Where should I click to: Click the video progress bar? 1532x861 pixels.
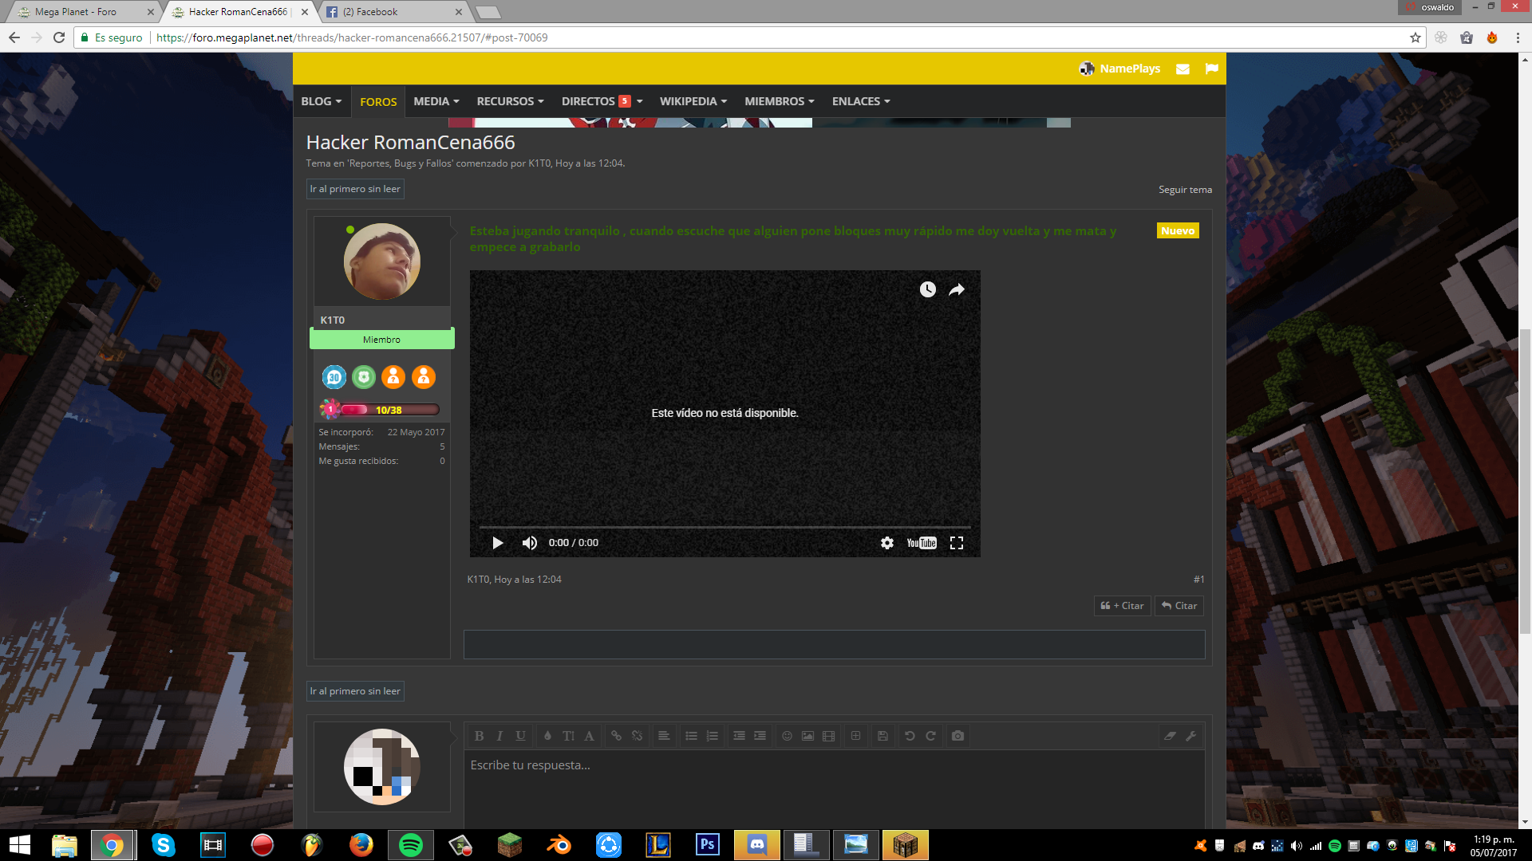725,527
